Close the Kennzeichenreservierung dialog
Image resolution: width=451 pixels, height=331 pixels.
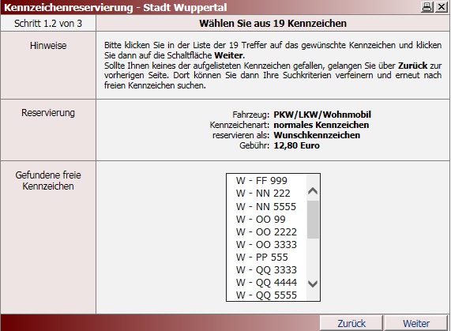(x=442, y=6)
